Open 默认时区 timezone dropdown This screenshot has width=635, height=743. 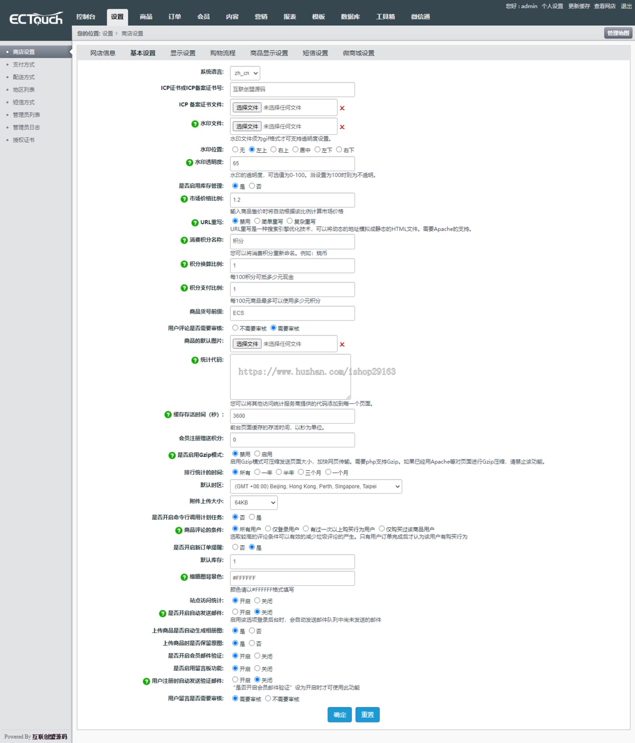(316, 487)
